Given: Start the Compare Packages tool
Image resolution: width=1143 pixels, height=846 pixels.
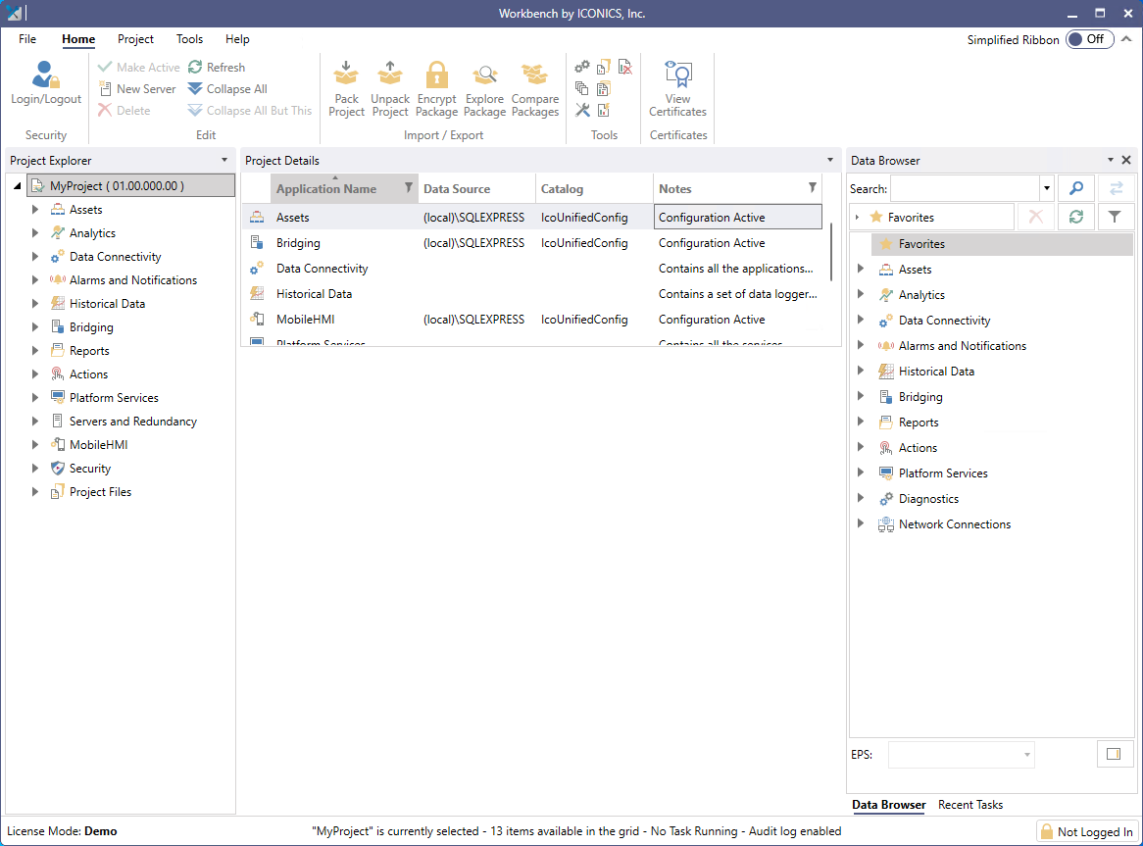Looking at the screenshot, I should (x=535, y=89).
